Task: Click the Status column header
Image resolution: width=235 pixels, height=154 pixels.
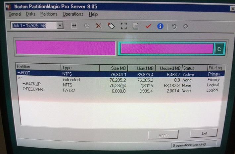Action: [x=195, y=68]
